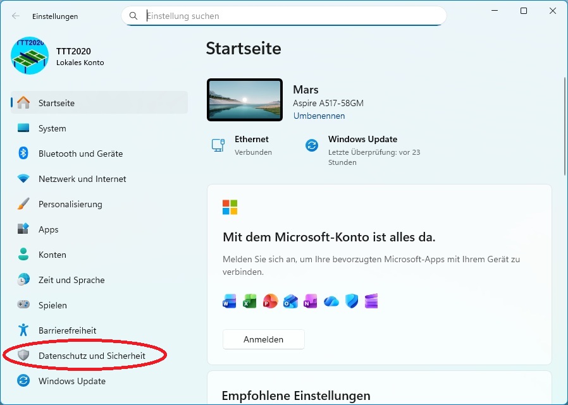The image size is (568, 405).
Task: Click the PowerPoint app icon
Action: 270,301
